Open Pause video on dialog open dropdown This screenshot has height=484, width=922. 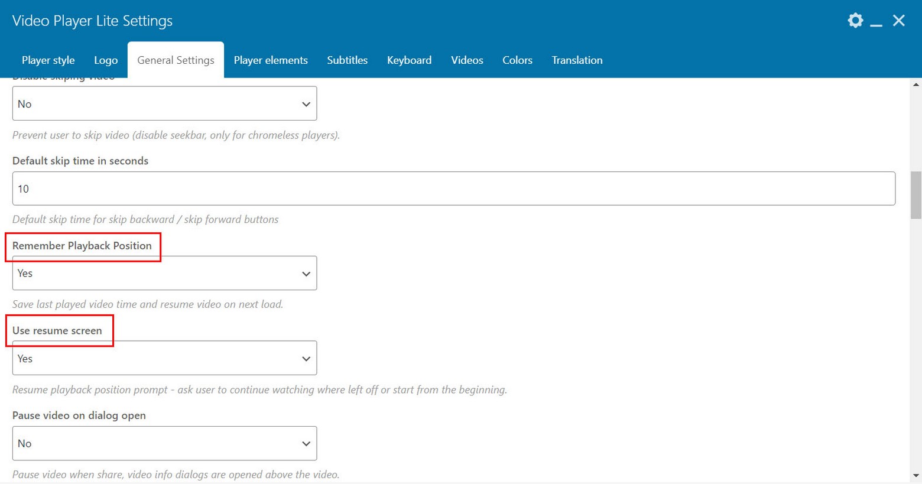[x=164, y=443]
